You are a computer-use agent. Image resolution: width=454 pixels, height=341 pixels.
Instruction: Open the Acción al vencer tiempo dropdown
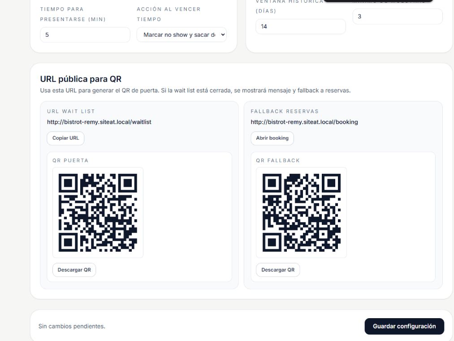pyautogui.click(x=181, y=35)
